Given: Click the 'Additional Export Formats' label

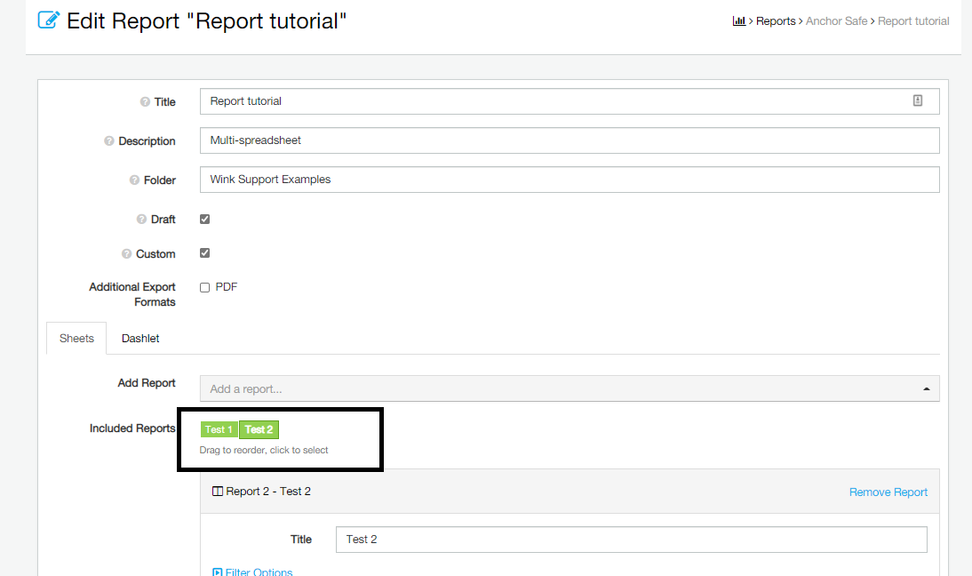Looking at the screenshot, I should [x=132, y=294].
